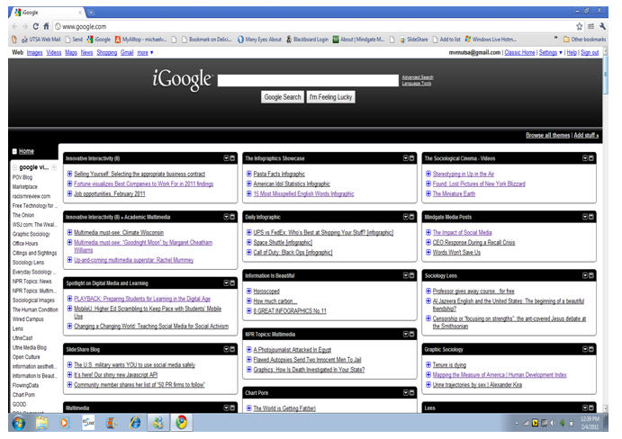This screenshot has width=622, height=439.
Task: Click into the iGoogle search box
Action: pos(308,80)
